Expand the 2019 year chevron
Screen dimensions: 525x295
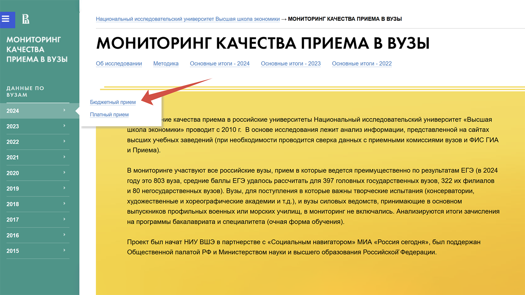pos(64,188)
